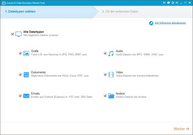193x135 pixels.
Task: Click the Grafik picture icon
Action: point(26,53)
